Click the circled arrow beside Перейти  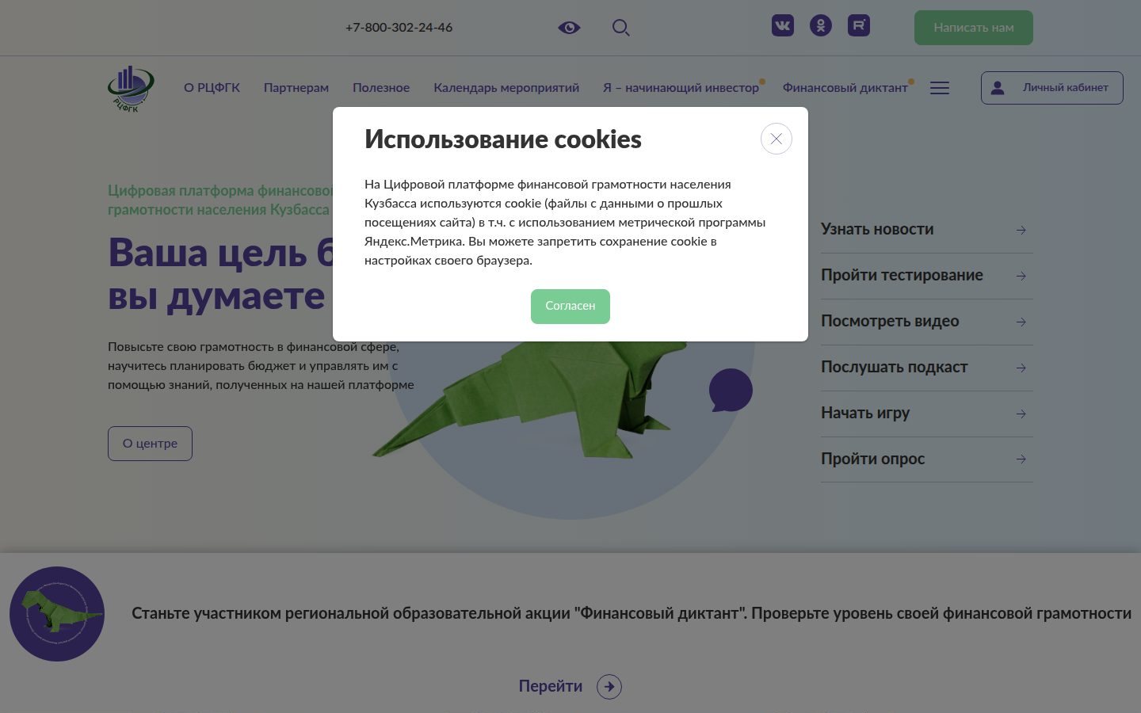(x=609, y=687)
